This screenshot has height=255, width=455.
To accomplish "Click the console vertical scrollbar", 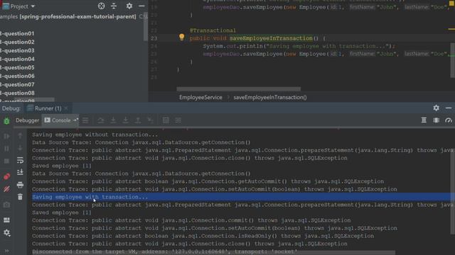I will click(x=452, y=192).
